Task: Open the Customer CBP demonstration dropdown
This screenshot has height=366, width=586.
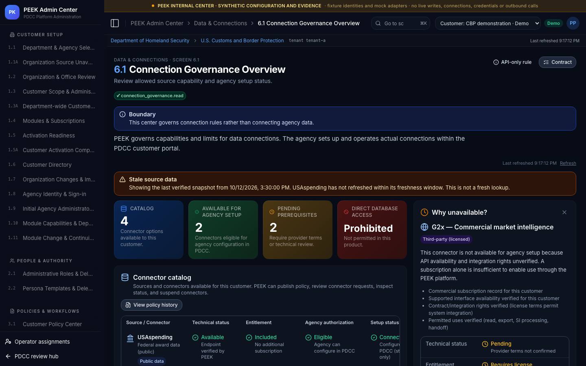Action: click(488, 23)
